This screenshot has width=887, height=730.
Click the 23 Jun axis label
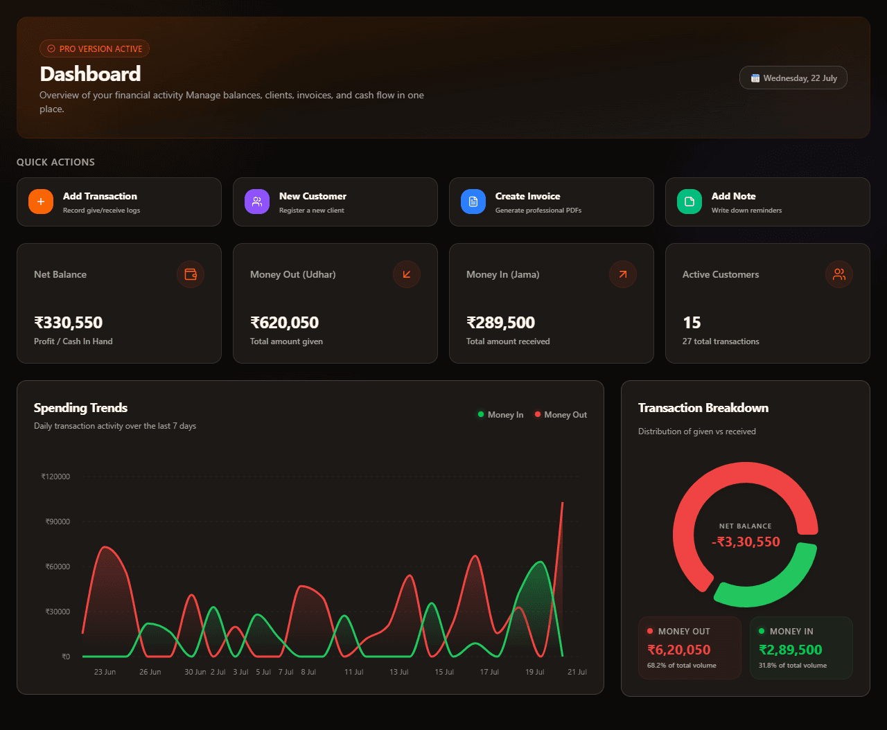pos(105,672)
